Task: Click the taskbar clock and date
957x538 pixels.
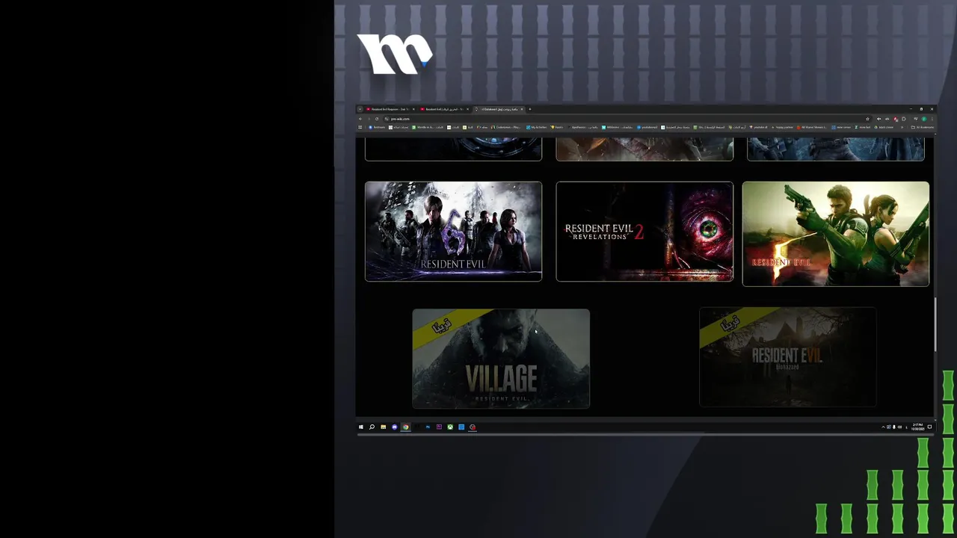Action: pyautogui.click(x=917, y=427)
